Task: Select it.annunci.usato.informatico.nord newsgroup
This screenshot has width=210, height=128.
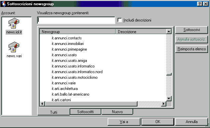Action: [77, 72]
